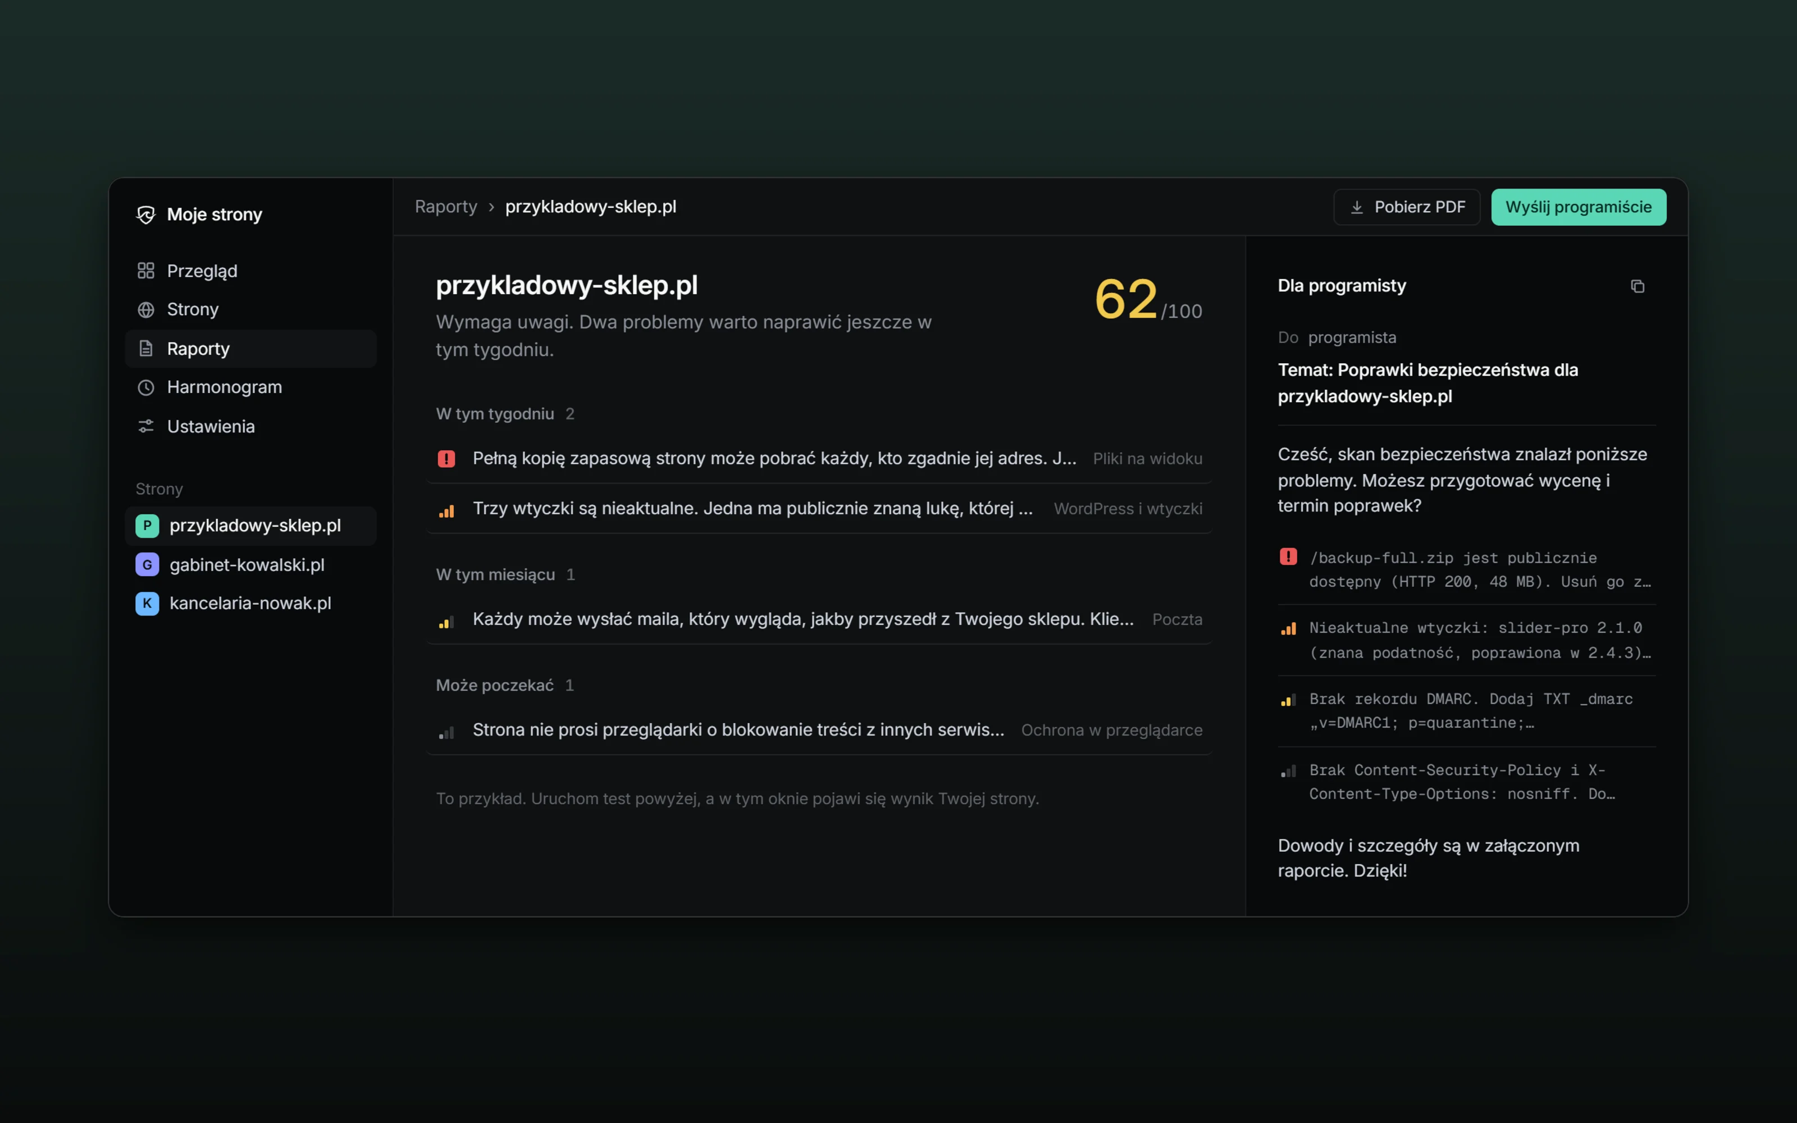Click the download icon in Pobierz PDF
Viewport: 1797px width, 1123px height.
point(1357,207)
